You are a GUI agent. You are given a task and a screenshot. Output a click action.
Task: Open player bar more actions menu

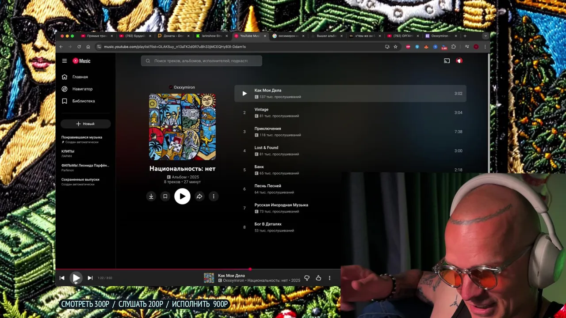tap(329, 278)
